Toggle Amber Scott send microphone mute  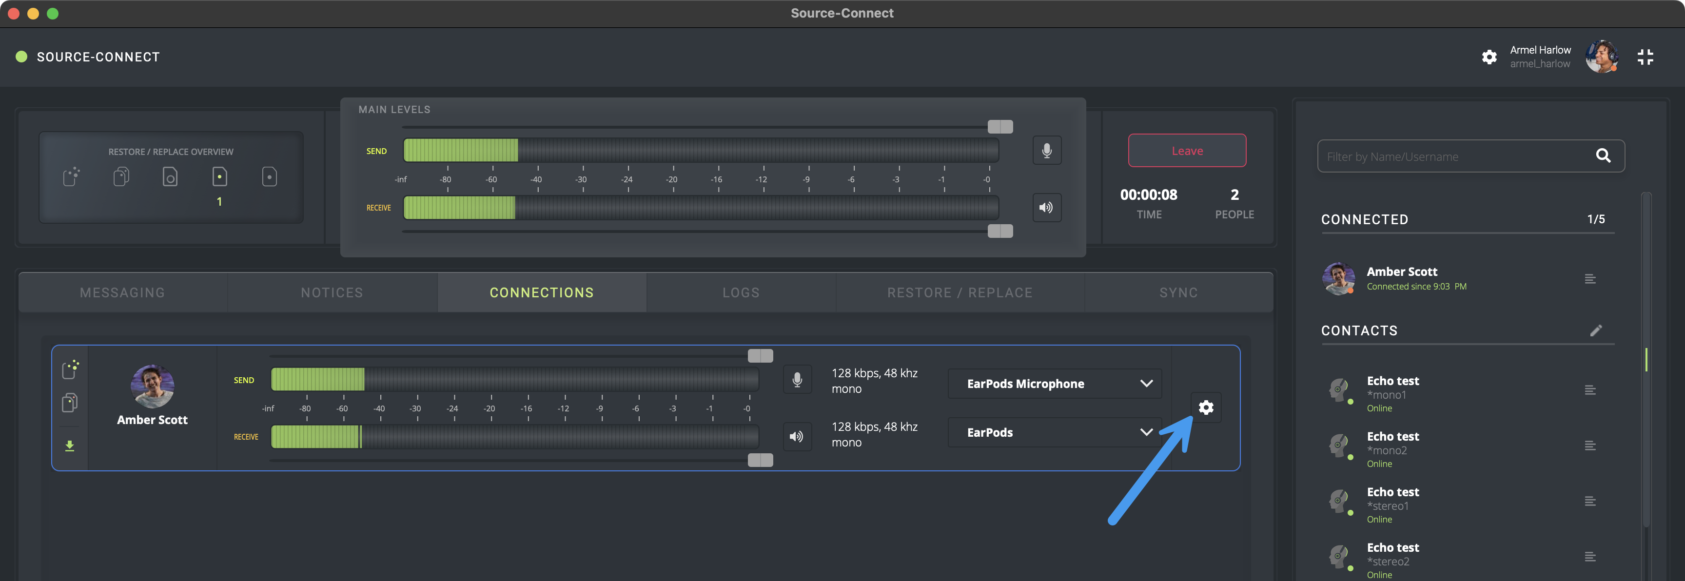click(797, 380)
